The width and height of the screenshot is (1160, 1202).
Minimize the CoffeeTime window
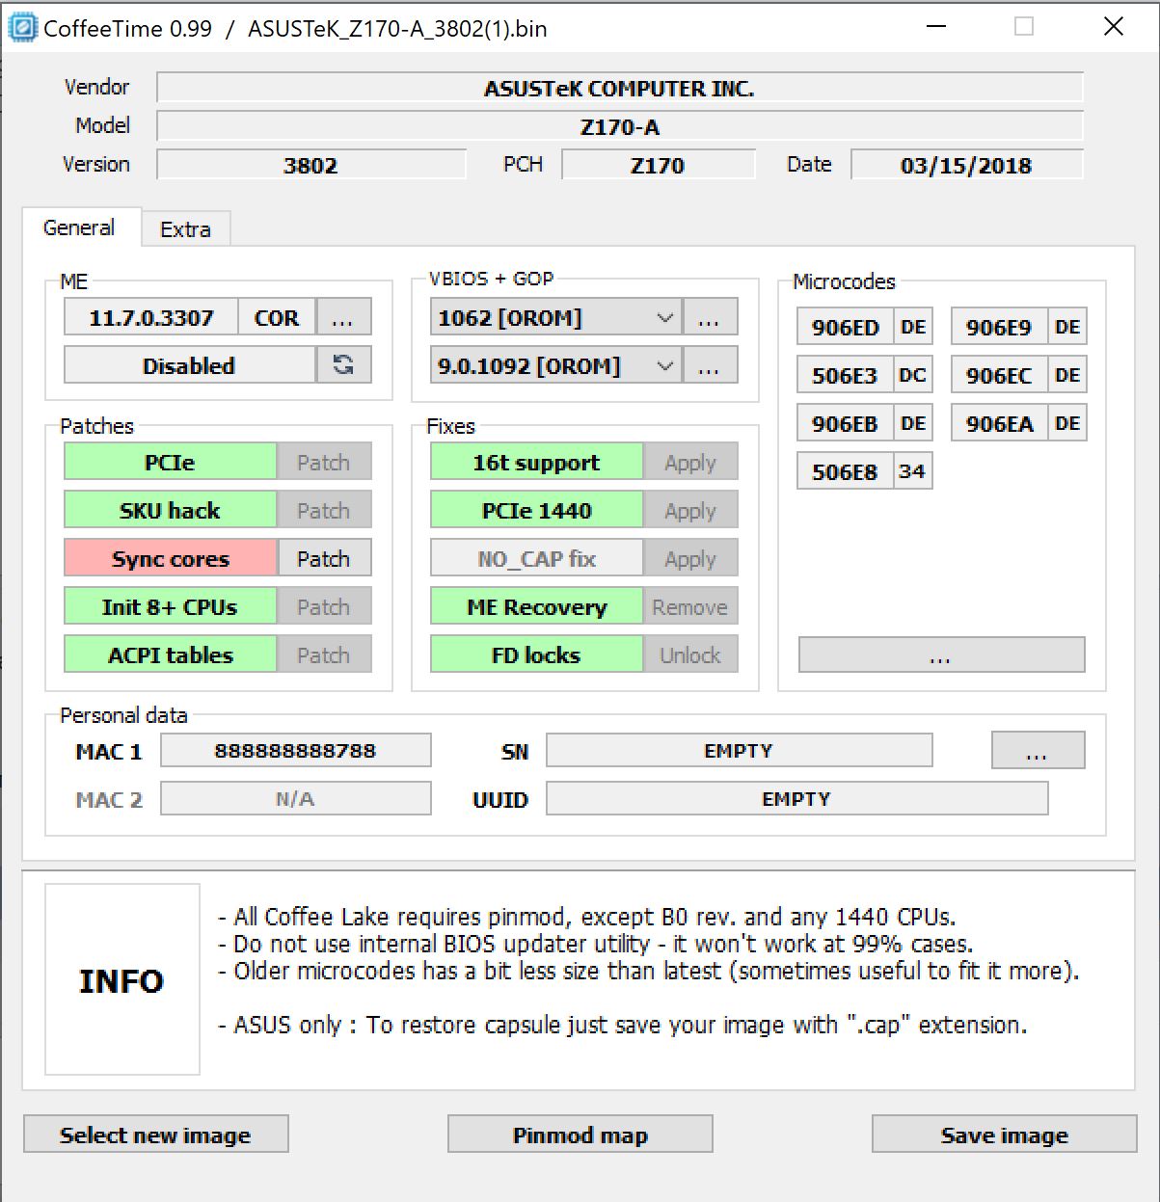[935, 27]
